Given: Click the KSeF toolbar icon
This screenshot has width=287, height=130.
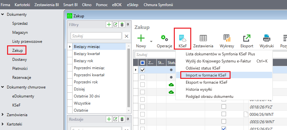Looking at the screenshot, I should [x=183, y=38].
